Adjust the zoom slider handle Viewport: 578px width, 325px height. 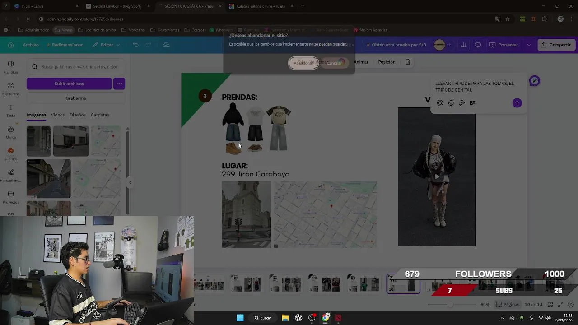450,305
